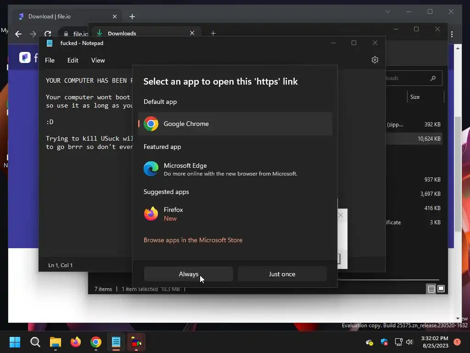Launch Firefox from the taskbar
Screen dimensions: 470x353
[76, 342]
